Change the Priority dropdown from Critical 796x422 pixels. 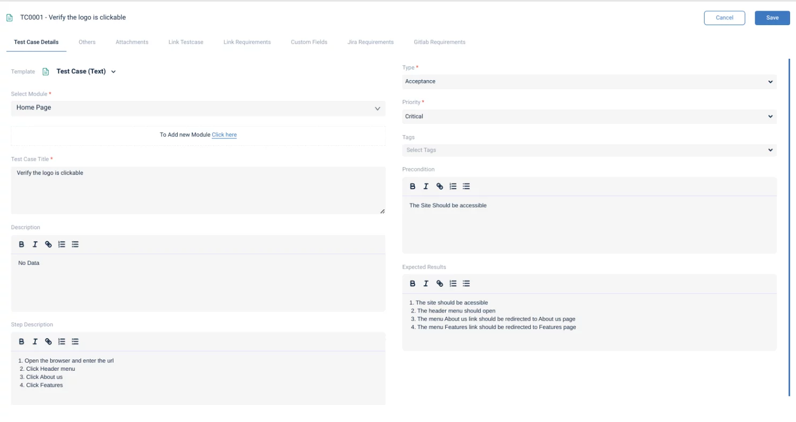[x=589, y=116]
